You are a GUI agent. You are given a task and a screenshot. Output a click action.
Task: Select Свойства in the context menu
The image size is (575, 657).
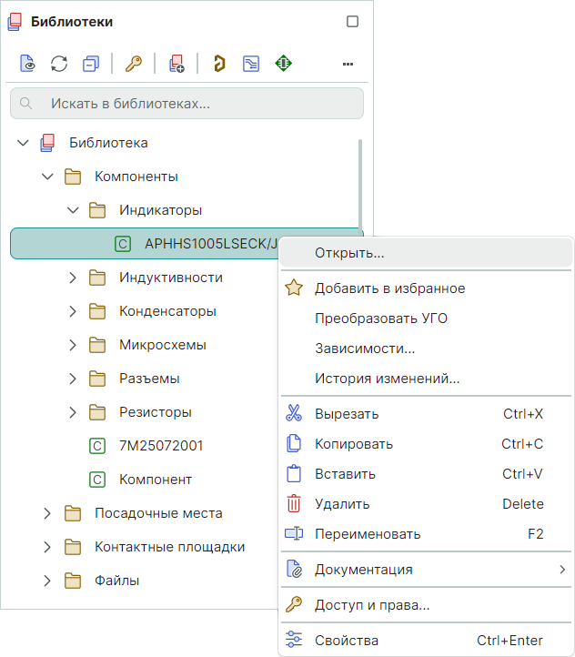(x=346, y=641)
